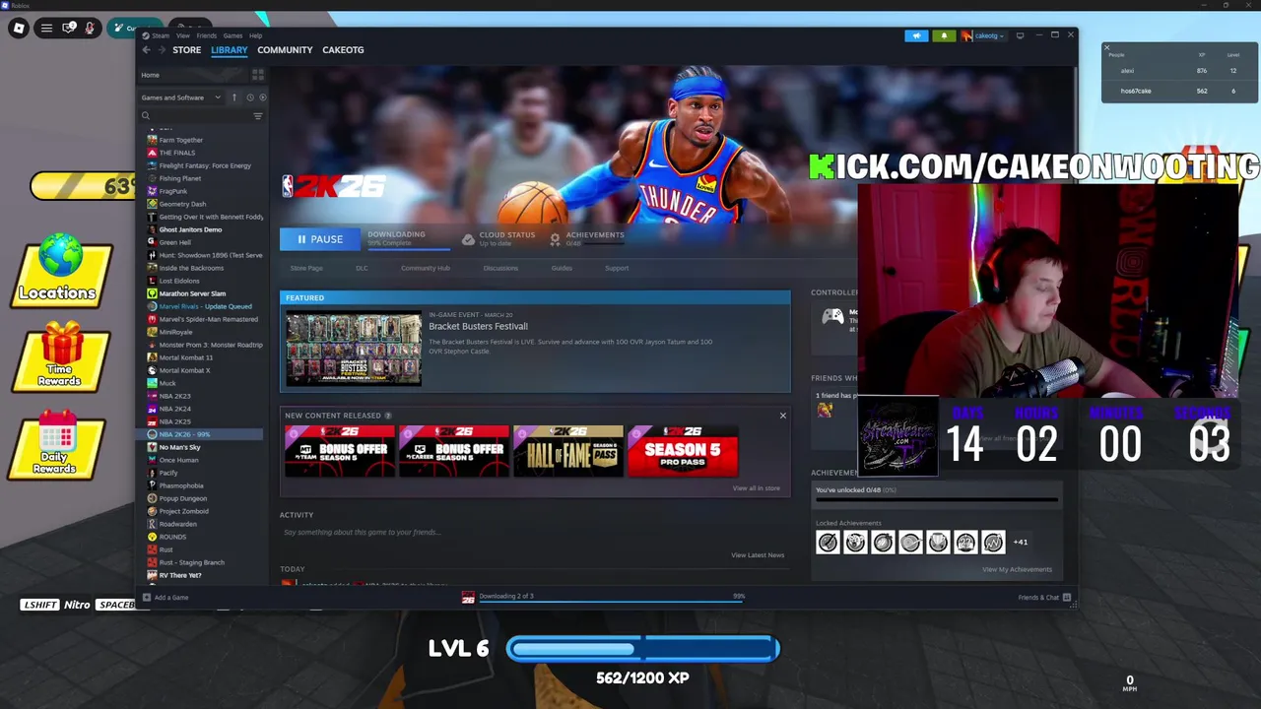Screen dimensions: 1261x709
Task: Click the achievements unlocked progress bar
Action: click(x=936, y=500)
